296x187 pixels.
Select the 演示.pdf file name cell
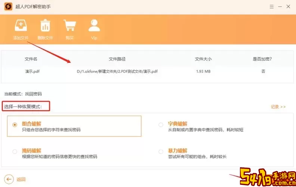[x=32, y=71]
